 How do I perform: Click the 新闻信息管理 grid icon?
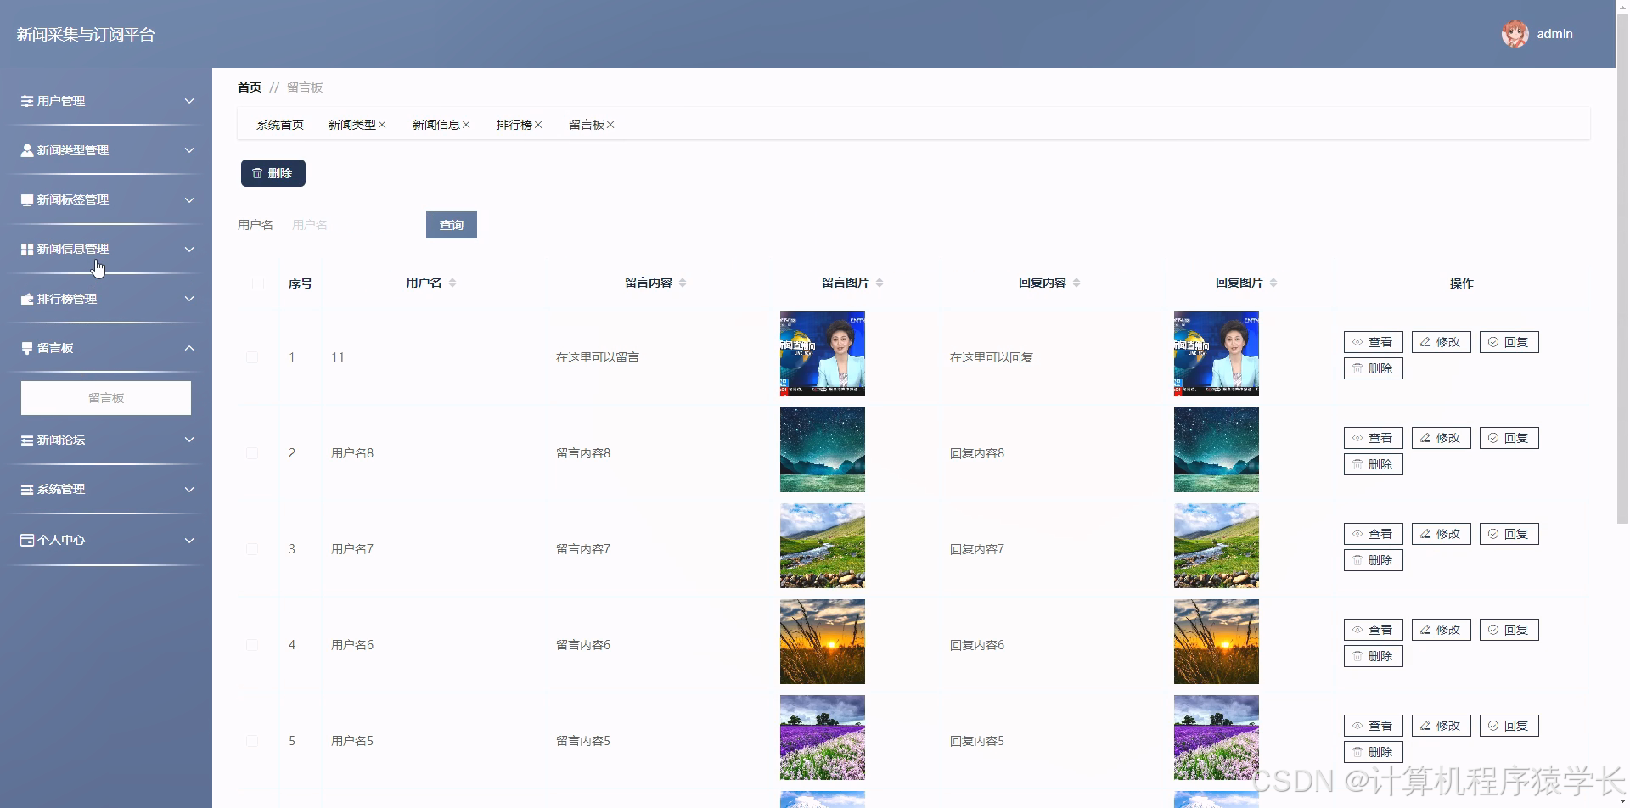[27, 249]
